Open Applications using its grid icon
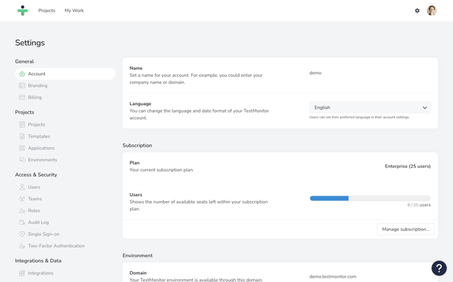The image size is (453, 282). point(22,148)
